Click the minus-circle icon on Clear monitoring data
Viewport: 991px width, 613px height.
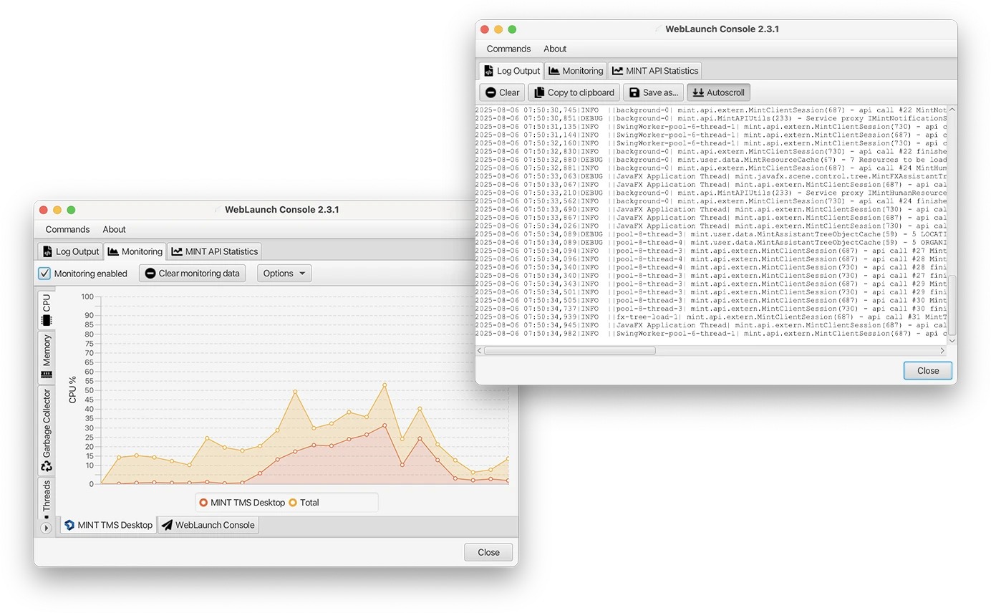pyautogui.click(x=150, y=273)
